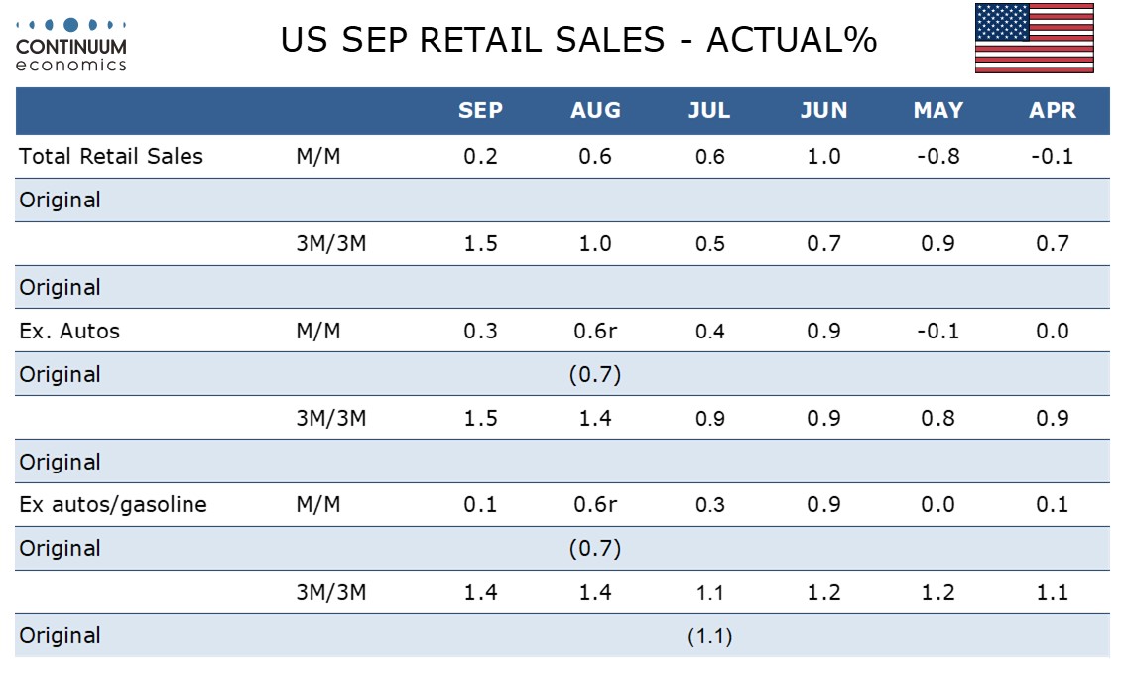Click JUN Total Retail Sales value 1.0
The width and height of the screenshot is (1125, 675).
point(823,156)
